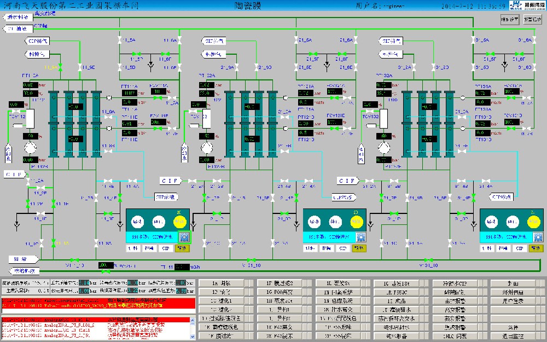Click the CIP button under unit 11 panel
This screenshot has width=547, height=342.
click(x=166, y=248)
